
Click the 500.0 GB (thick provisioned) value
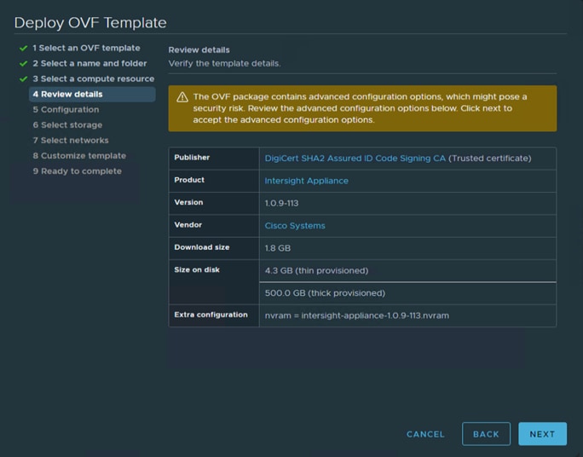click(x=325, y=293)
